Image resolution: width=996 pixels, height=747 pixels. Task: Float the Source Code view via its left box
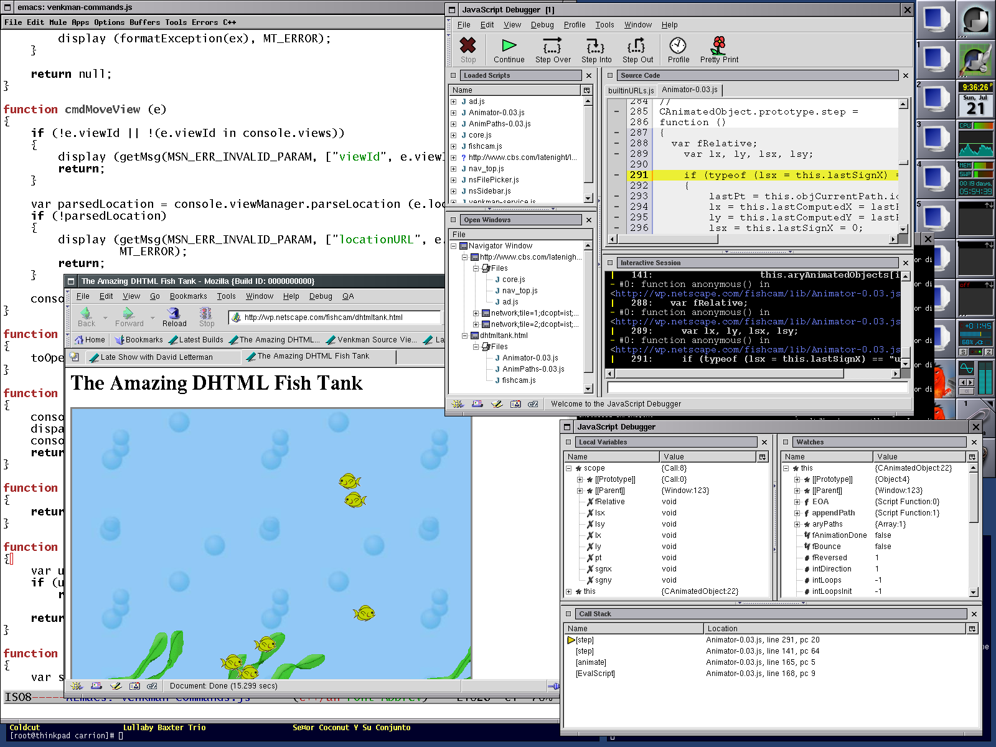(610, 75)
